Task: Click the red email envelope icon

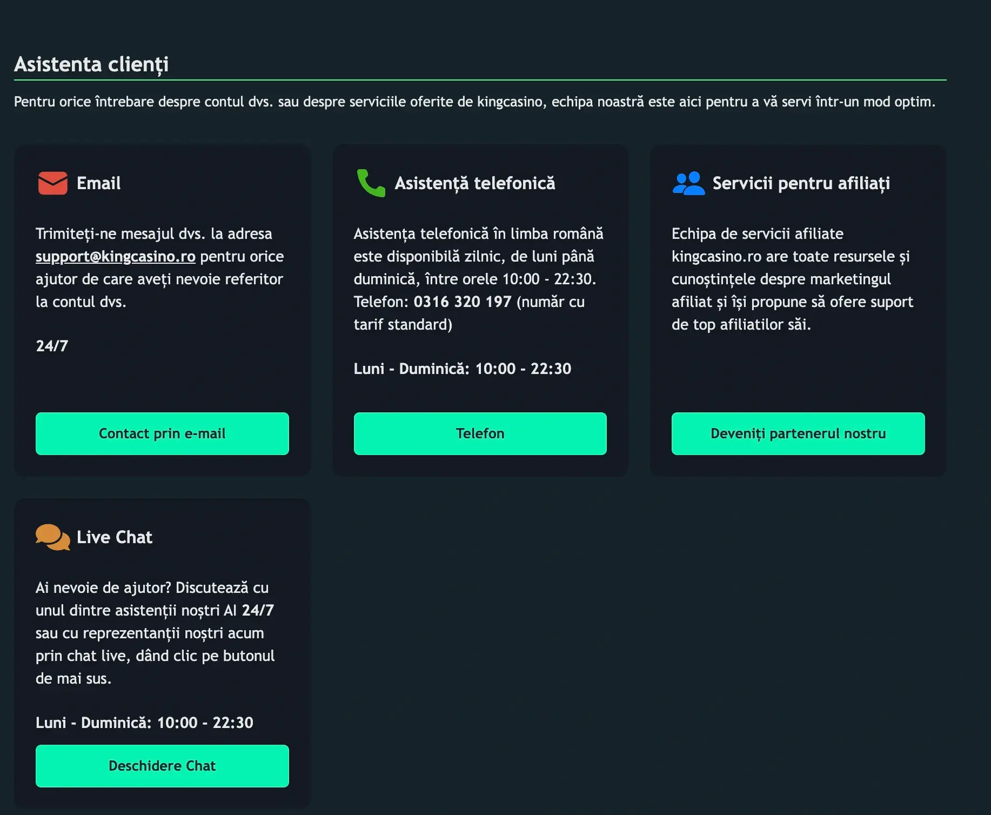Action: (52, 183)
